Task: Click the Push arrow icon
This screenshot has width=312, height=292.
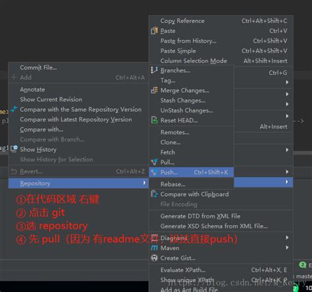Action: (x=154, y=172)
